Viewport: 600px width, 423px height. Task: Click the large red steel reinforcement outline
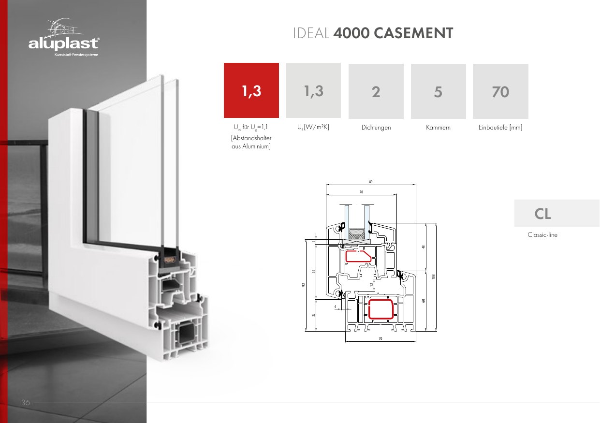(381, 309)
